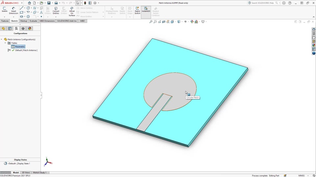
Task: Select the Smart Dimension tool
Action: (13, 10)
